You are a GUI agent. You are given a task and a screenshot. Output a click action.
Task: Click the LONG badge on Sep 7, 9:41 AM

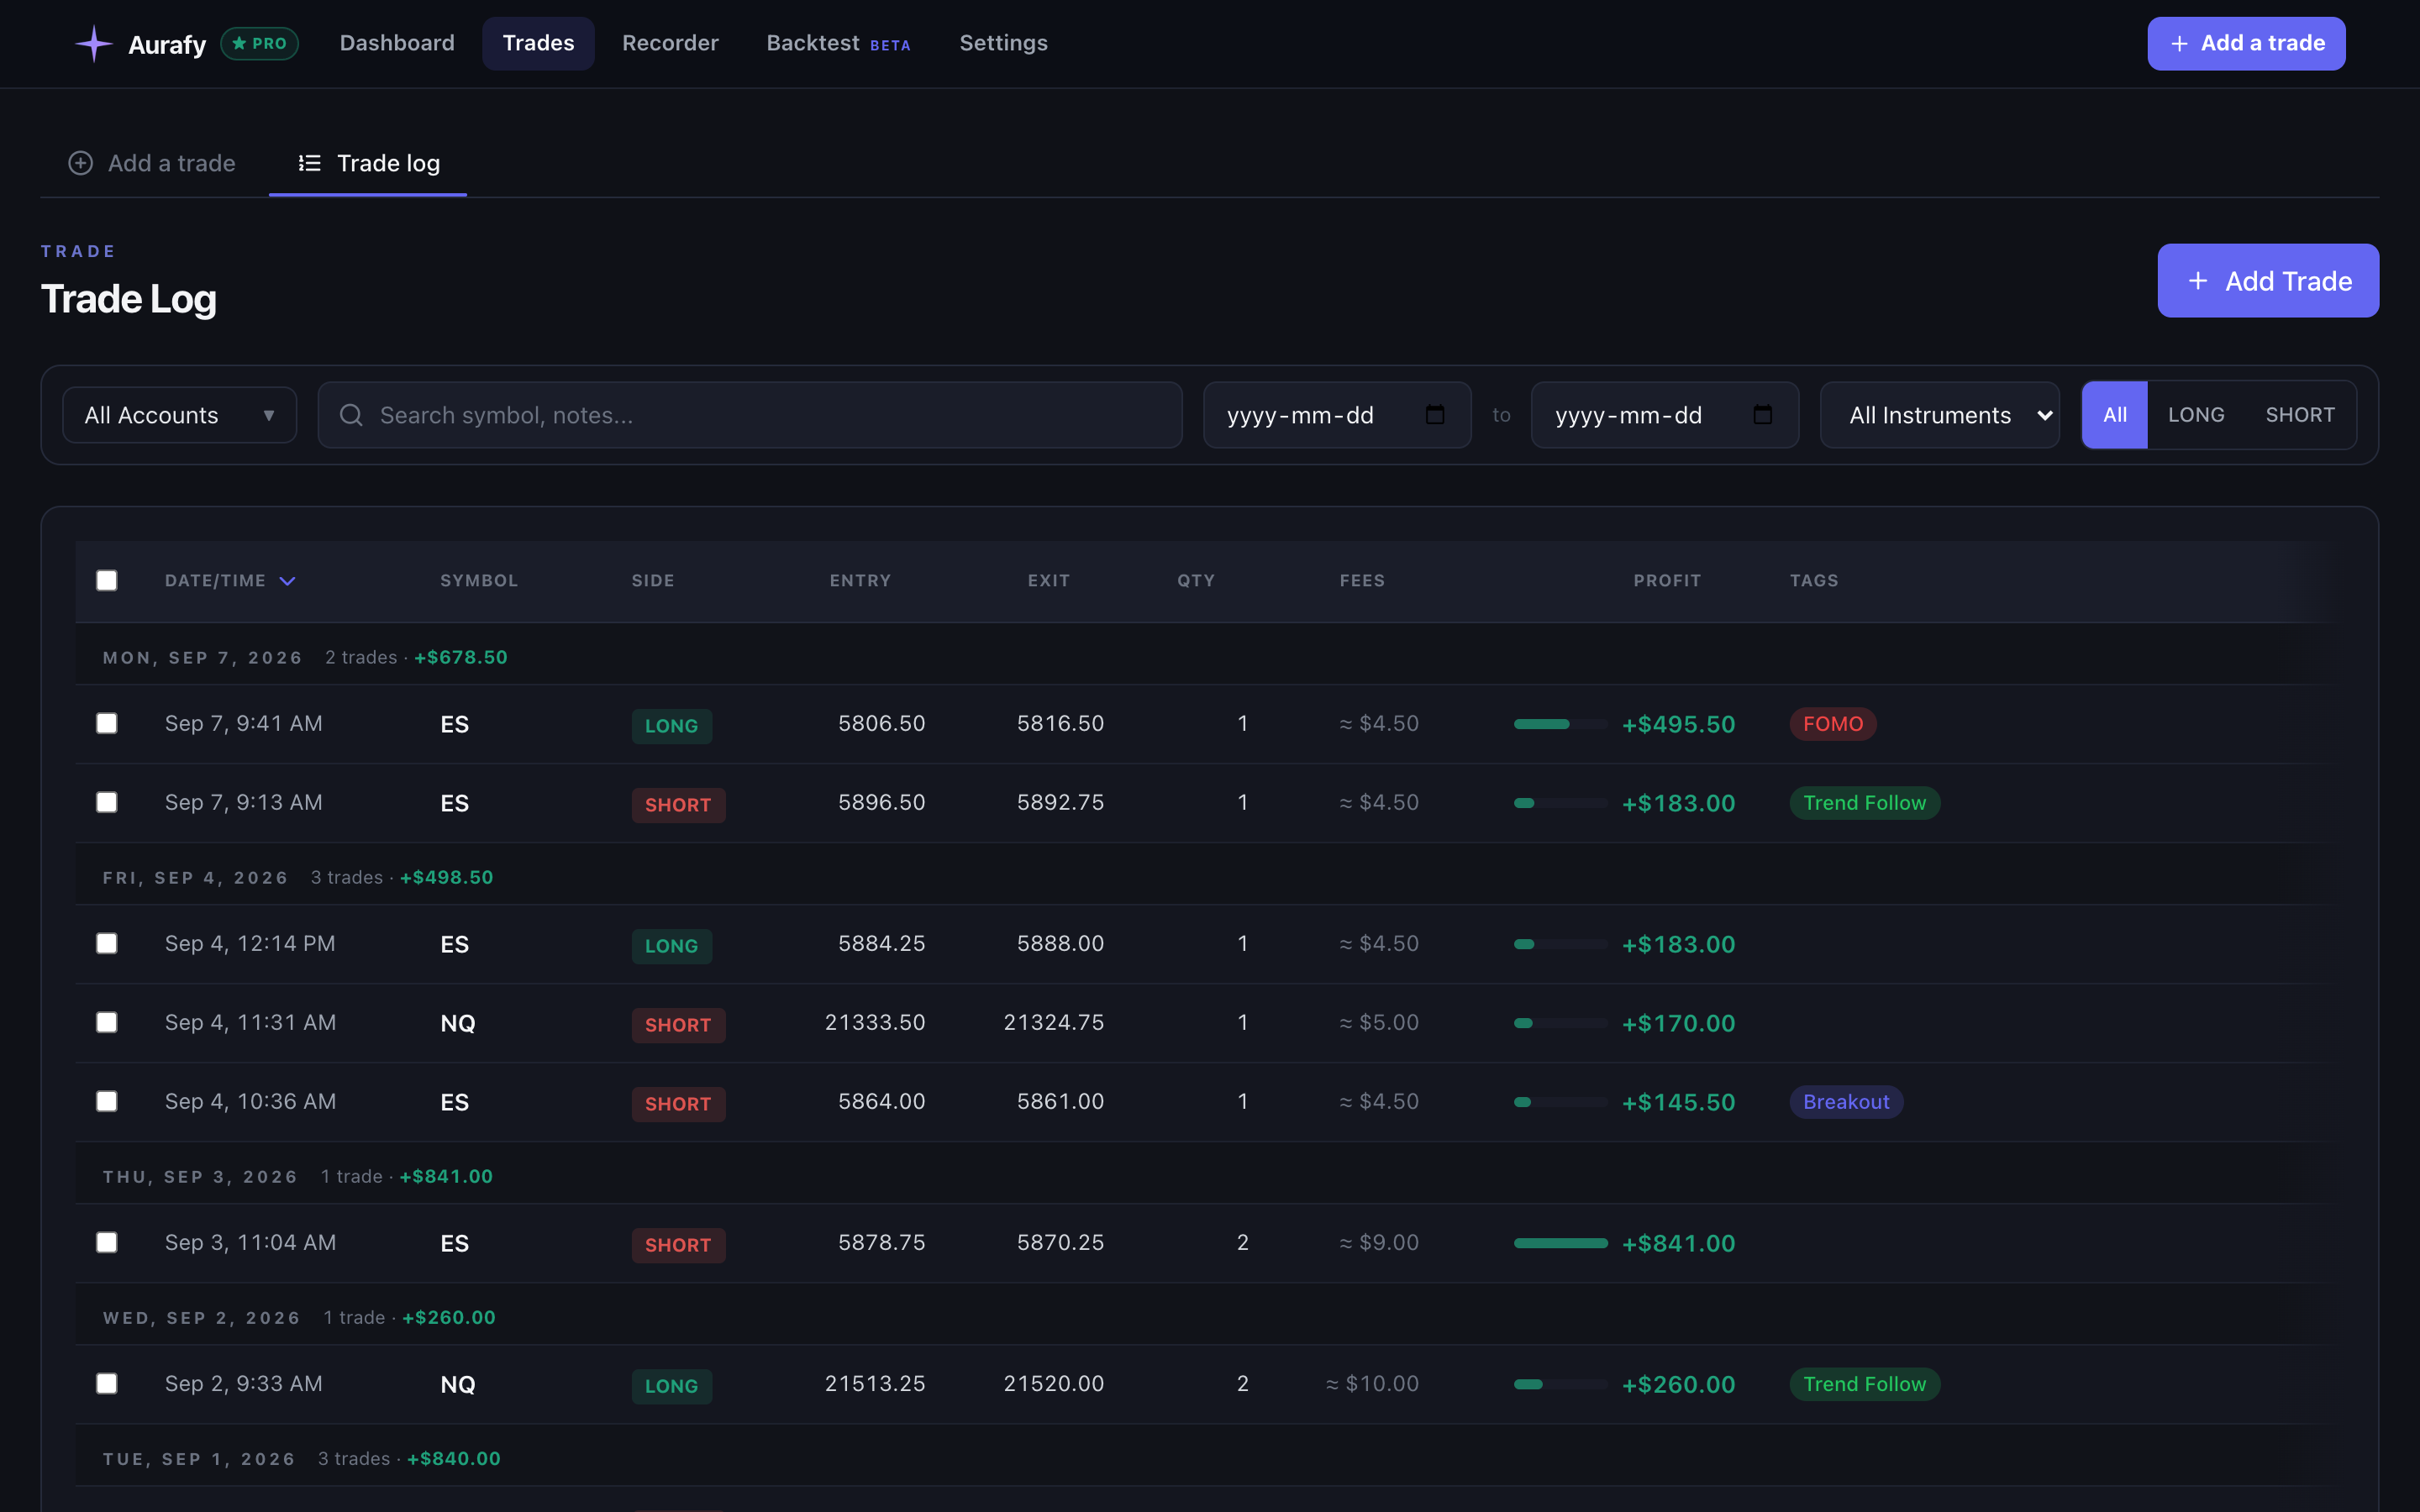671,726
